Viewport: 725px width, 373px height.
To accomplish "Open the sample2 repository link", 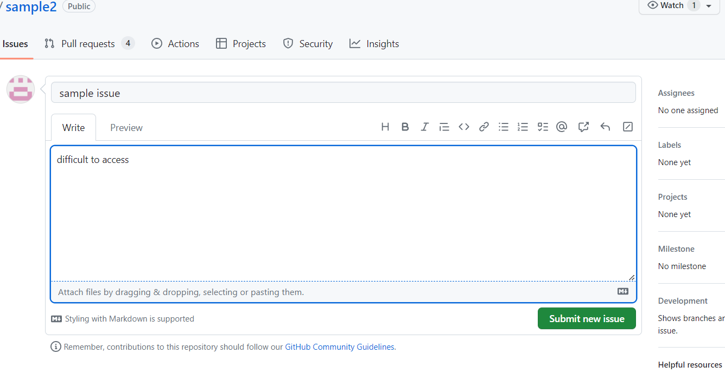I will tap(31, 7).
